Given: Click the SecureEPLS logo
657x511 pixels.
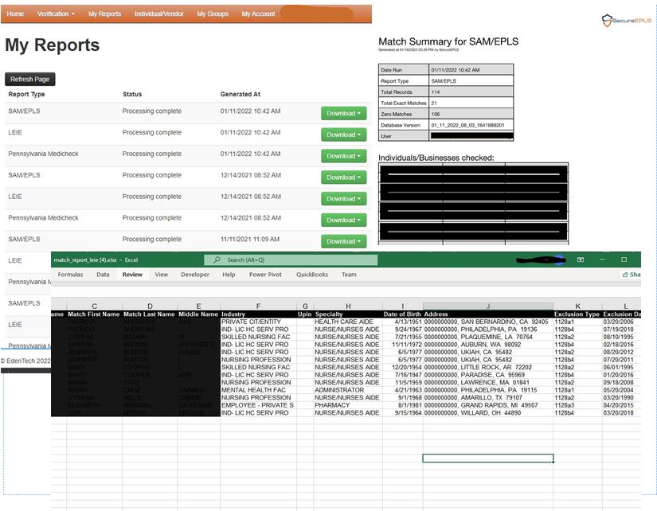Looking at the screenshot, I should tap(627, 20).
